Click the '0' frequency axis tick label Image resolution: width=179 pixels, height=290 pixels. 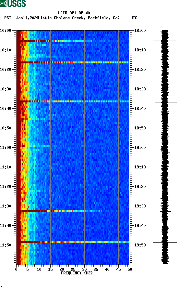coord(16,270)
